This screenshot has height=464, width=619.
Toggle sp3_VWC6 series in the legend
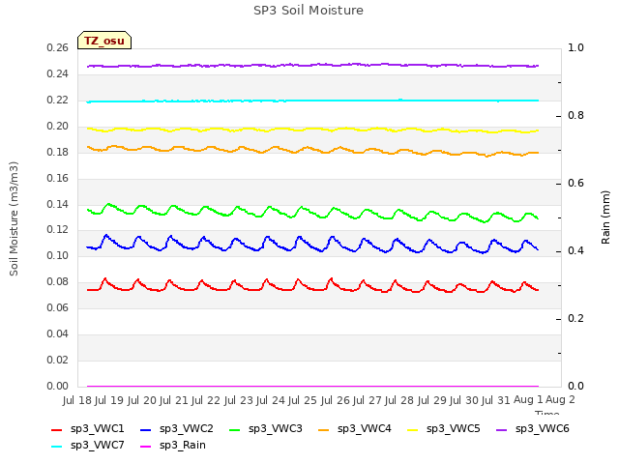click(x=533, y=429)
